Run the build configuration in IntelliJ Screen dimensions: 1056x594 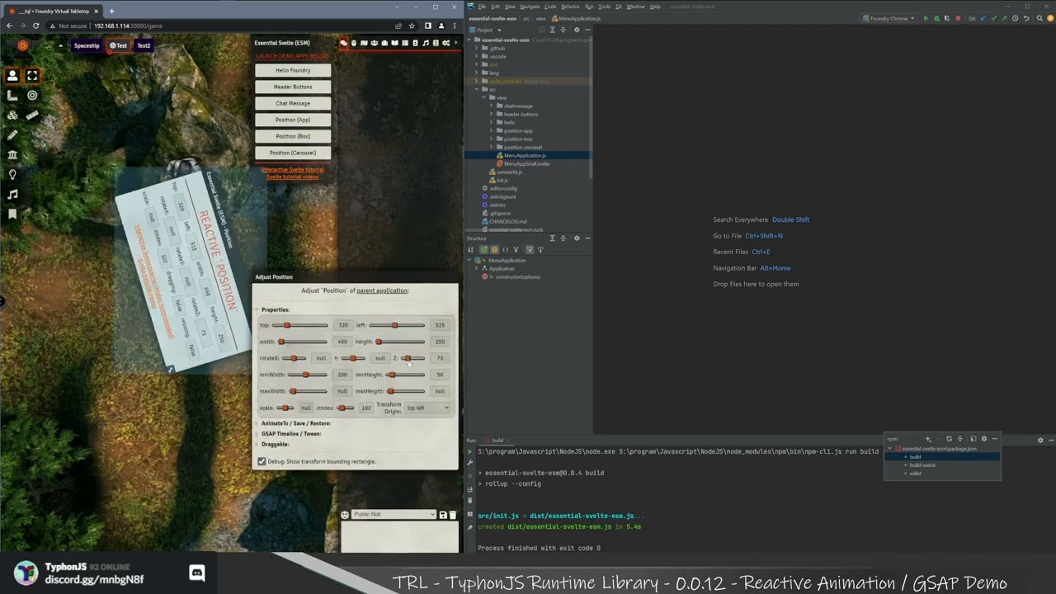click(x=926, y=17)
